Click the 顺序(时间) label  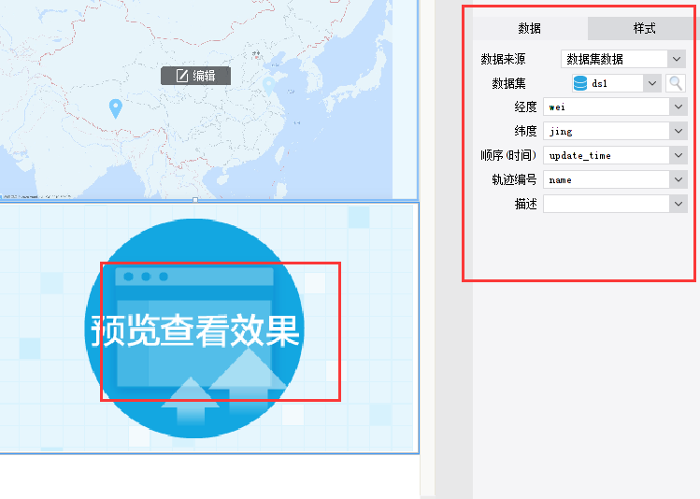coord(508,155)
